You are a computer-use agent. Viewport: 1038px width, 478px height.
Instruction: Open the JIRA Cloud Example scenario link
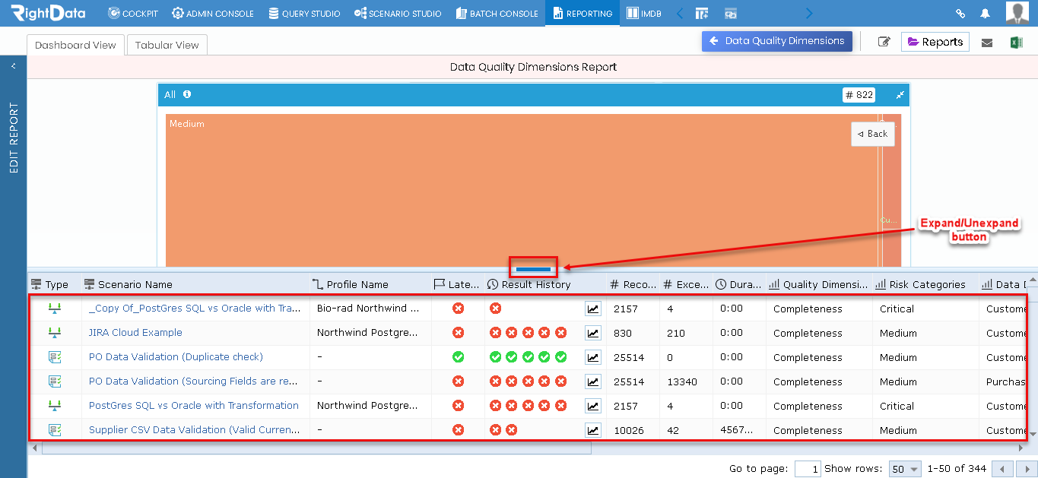(x=135, y=332)
